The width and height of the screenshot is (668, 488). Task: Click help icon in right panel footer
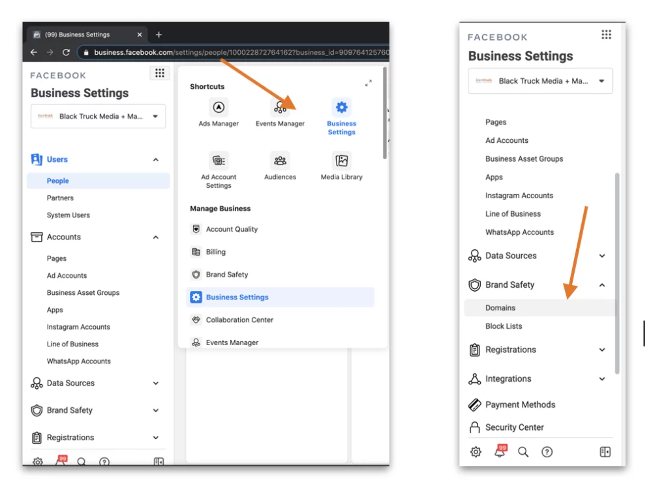(x=547, y=451)
